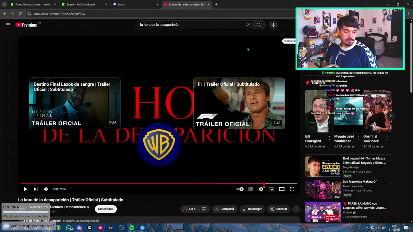This screenshot has width=413, height=232.
Task: Open F1 Tráiler Oficial end-screen card
Action: [x=239, y=103]
